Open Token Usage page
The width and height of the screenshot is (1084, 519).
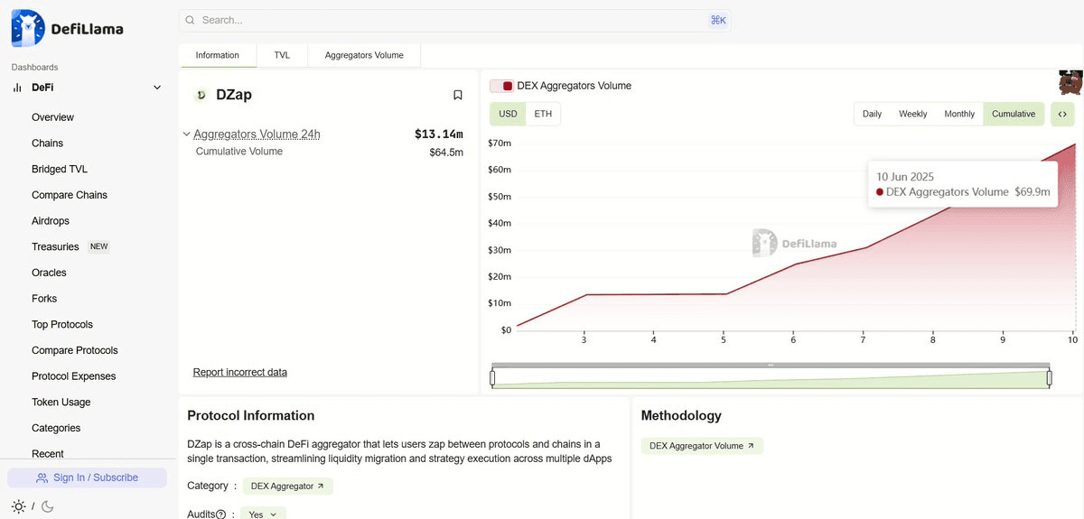click(61, 402)
